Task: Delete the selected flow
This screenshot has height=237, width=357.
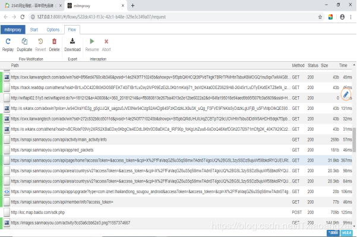Action: [54, 42]
